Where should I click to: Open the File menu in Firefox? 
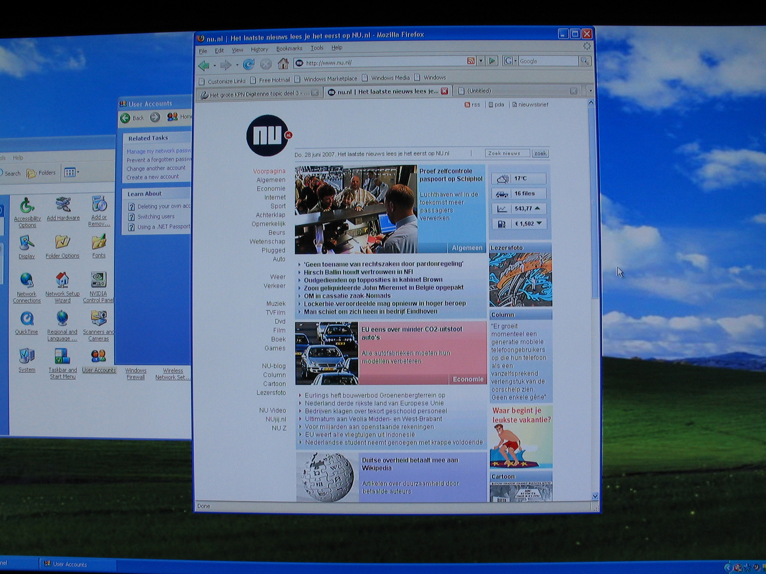click(x=203, y=51)
